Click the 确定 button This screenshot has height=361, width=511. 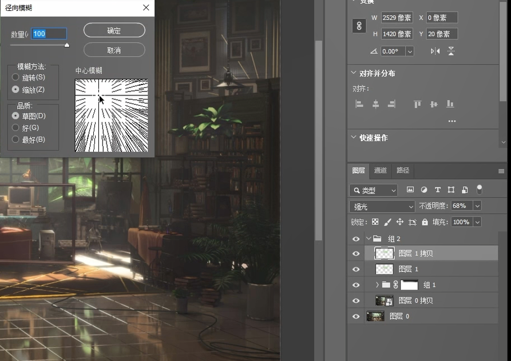(114, 30)
